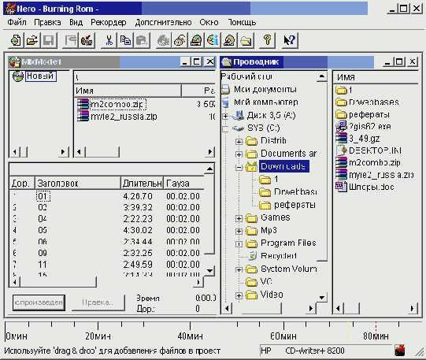Click the recorder selection toolbar icon

[196, 40]
